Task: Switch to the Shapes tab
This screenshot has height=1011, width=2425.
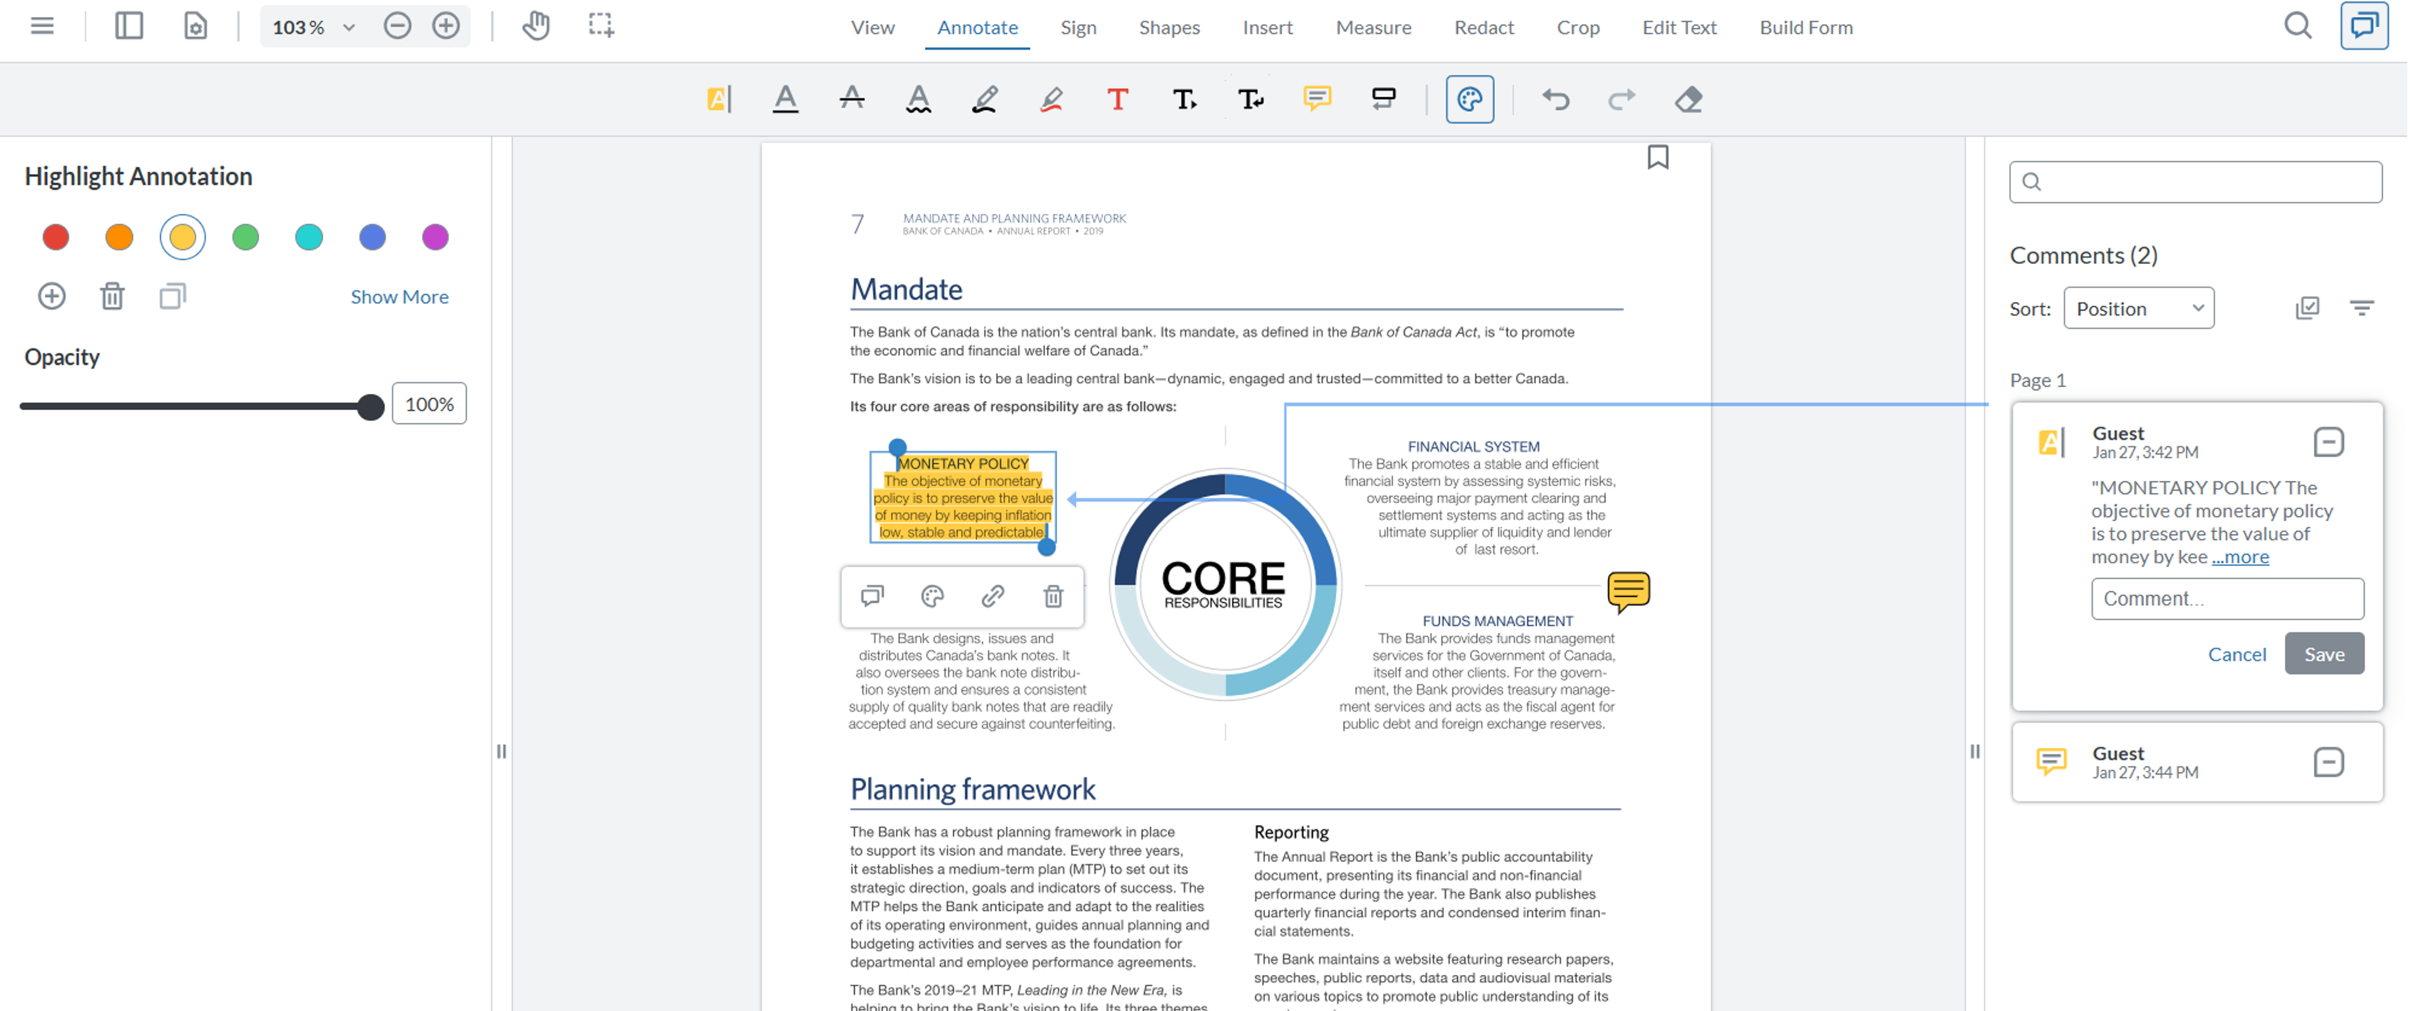Action: tap(1169, 27)
